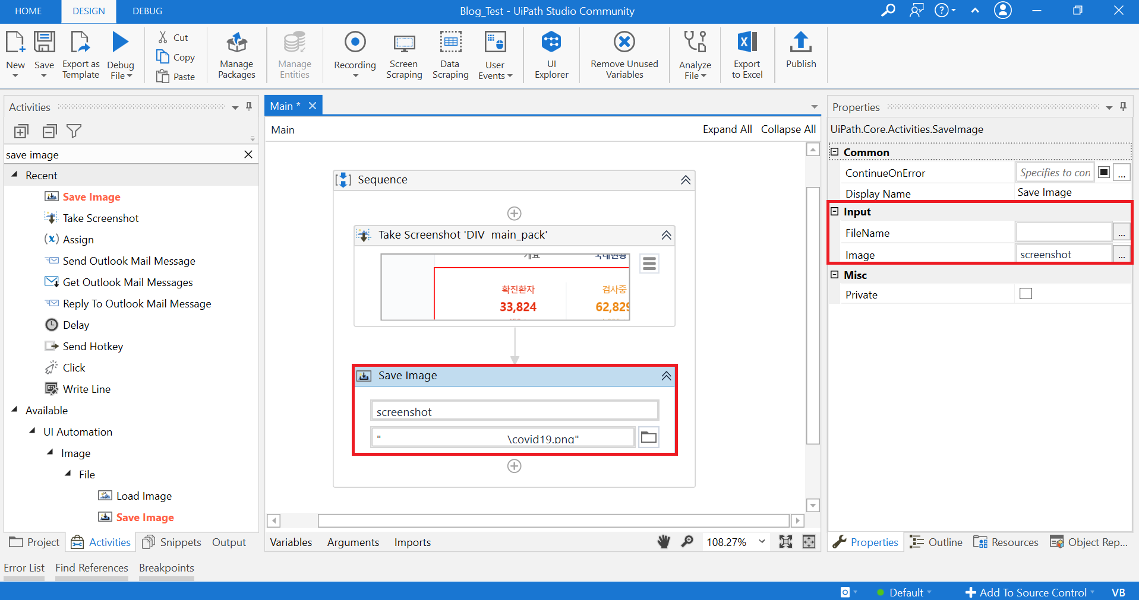Click the pan hand tool icon
Screen dimensions: 1139x600
pyautogui.click(x=664, y=541)
